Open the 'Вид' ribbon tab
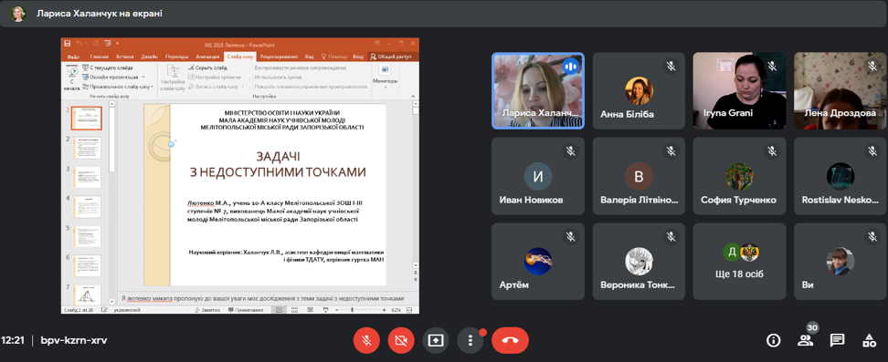Screen dimensions: 888x362 tap(309, 57)
